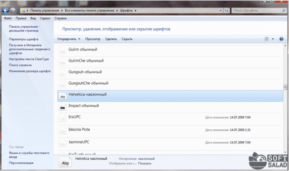289x171 pixels.
Task: Click the Helvetica preview thumbnail in details pane
Action: 65,162
